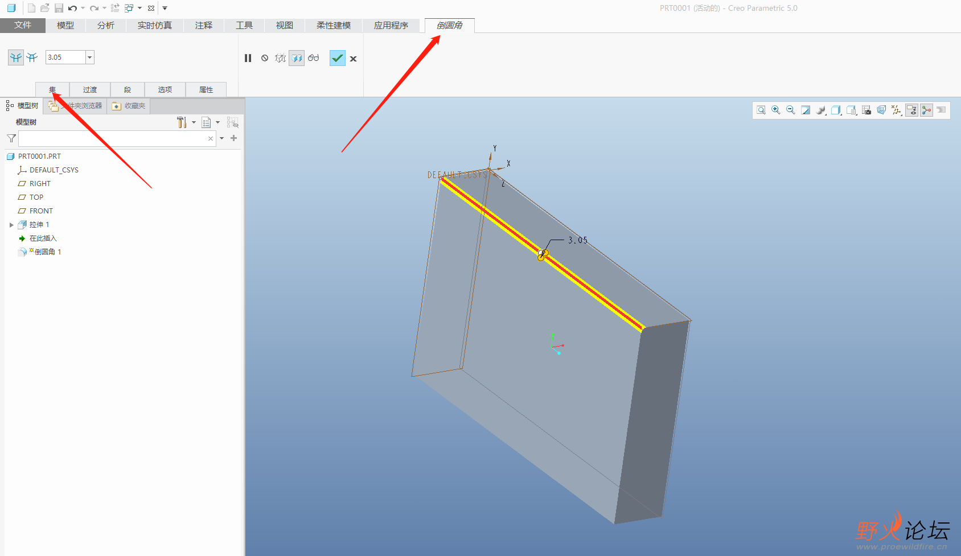Click the Close window icon in quick access toolbar
This screenshot has width=961, height=556.
tap(151, 8)
